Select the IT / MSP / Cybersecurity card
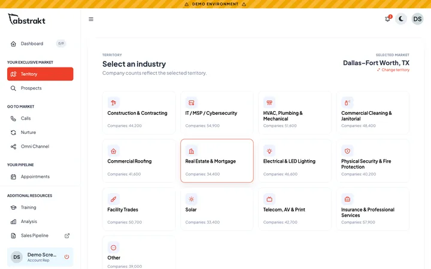 tap(217, 112)
